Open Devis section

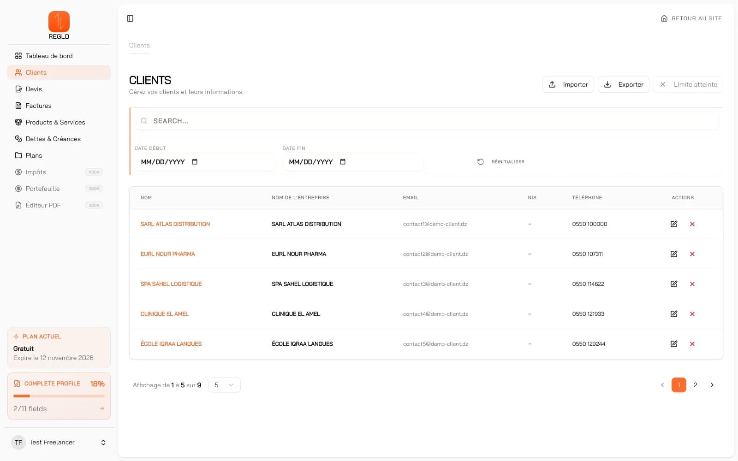click(x=59, y=89)
